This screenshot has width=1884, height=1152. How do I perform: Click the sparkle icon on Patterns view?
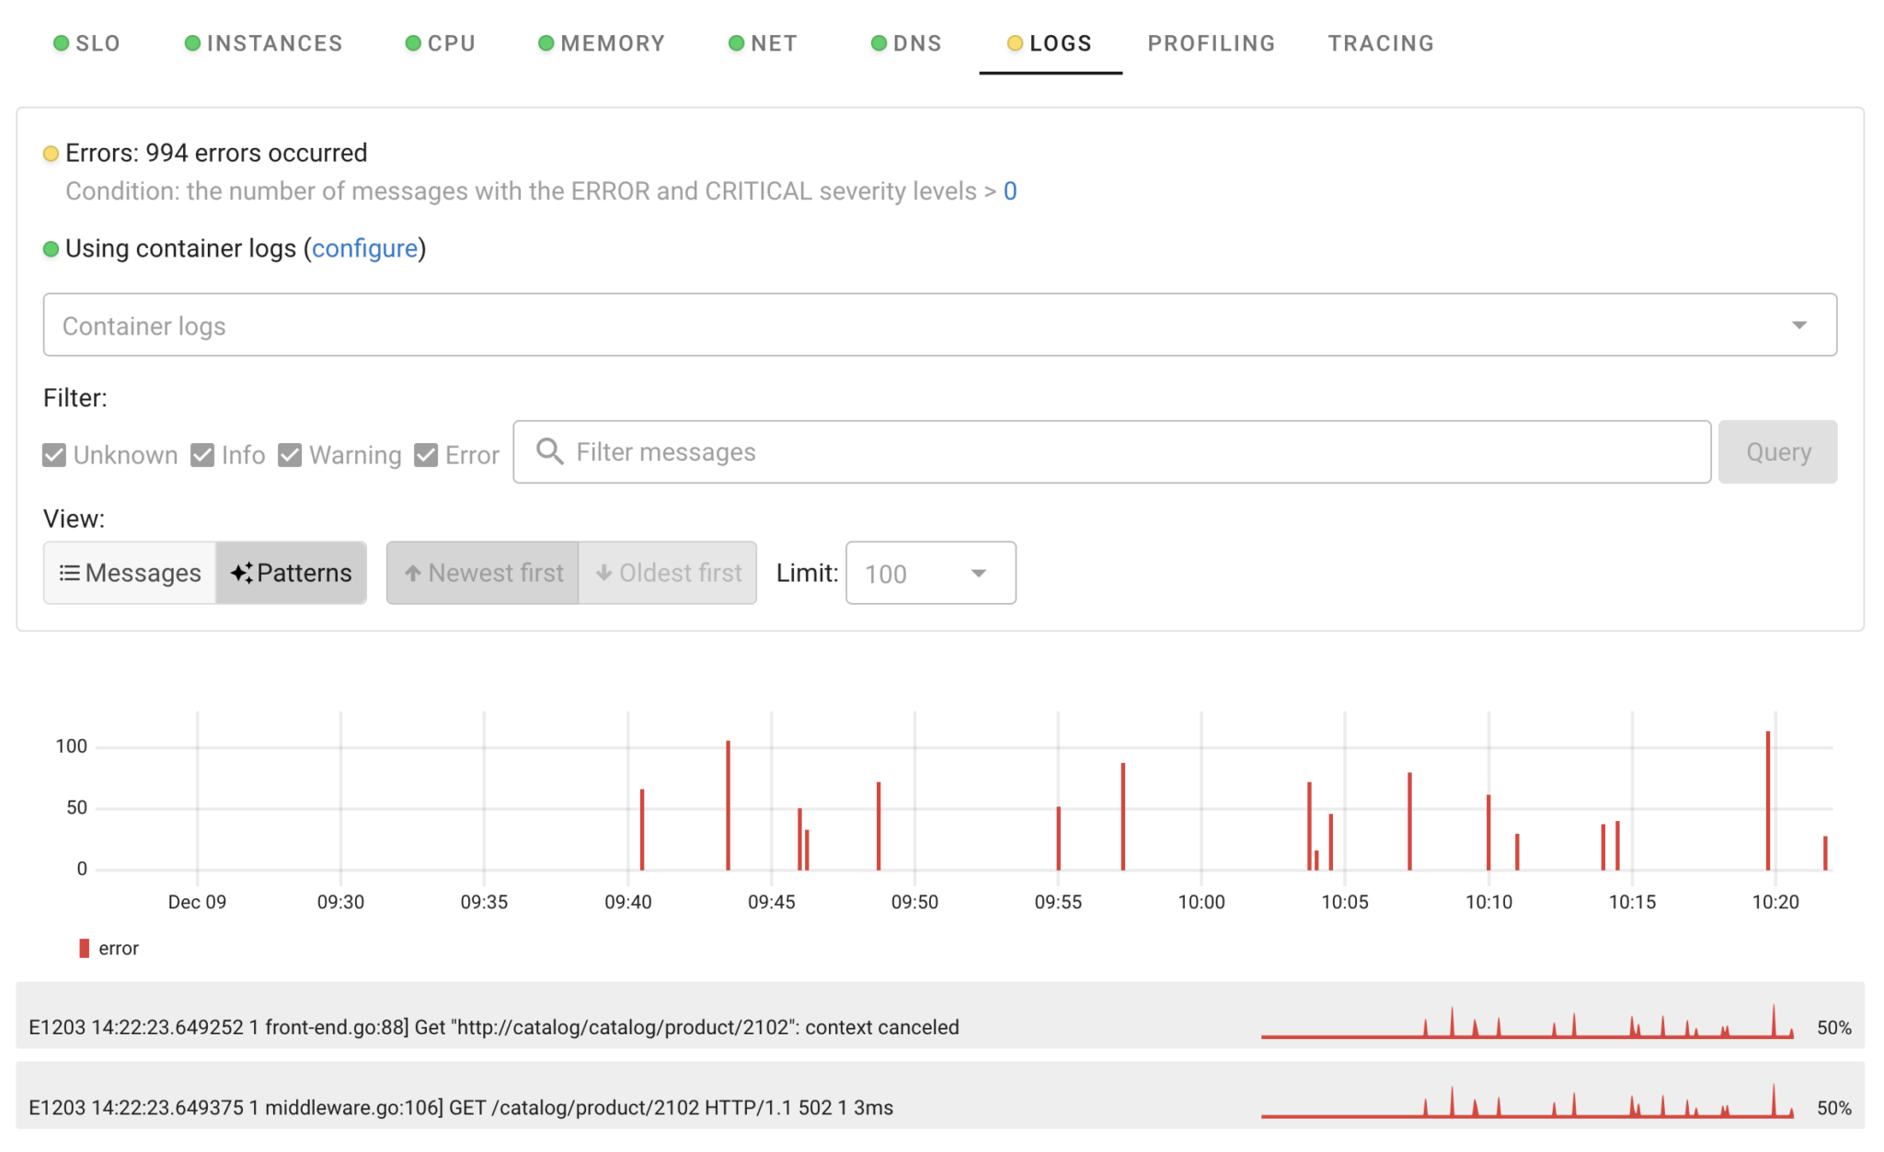point(242,573)
